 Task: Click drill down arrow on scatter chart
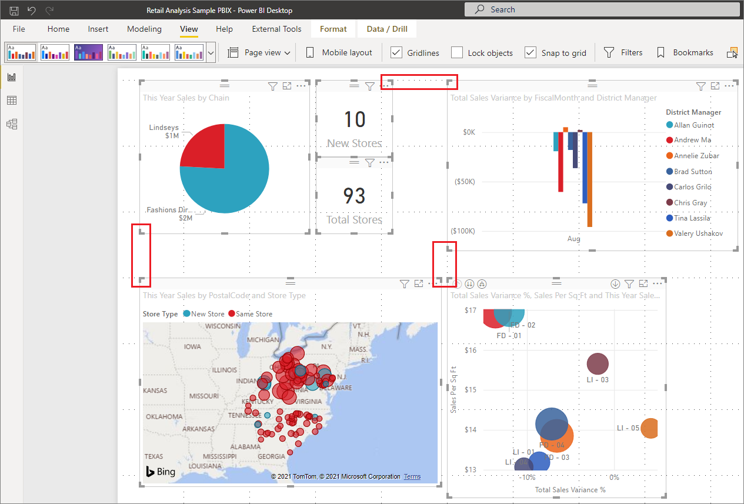click(x=615, y=284)
